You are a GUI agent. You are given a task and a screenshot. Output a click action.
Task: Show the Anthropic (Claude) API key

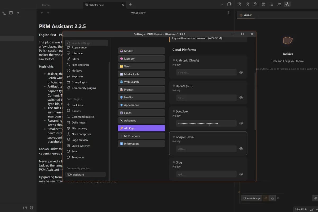point(241,72)
